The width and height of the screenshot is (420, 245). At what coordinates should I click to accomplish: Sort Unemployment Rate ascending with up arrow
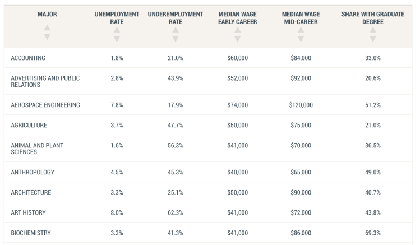[117, 30]
